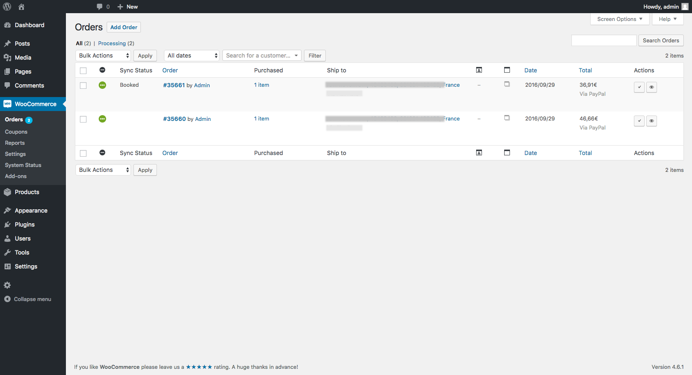Click the Users person icon

7,238
